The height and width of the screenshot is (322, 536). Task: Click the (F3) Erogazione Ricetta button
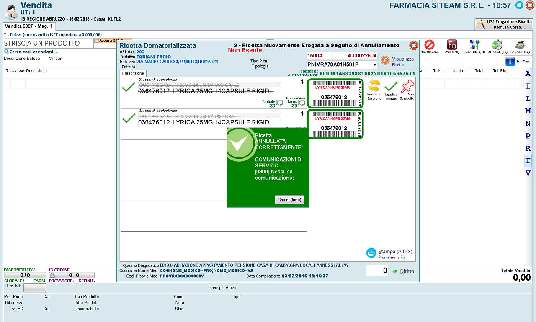(503, 24)
